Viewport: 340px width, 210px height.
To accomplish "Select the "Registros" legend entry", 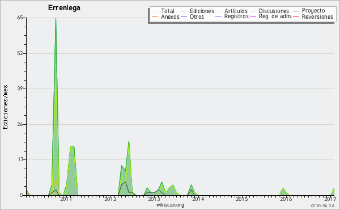I will (x=236, y=16).
